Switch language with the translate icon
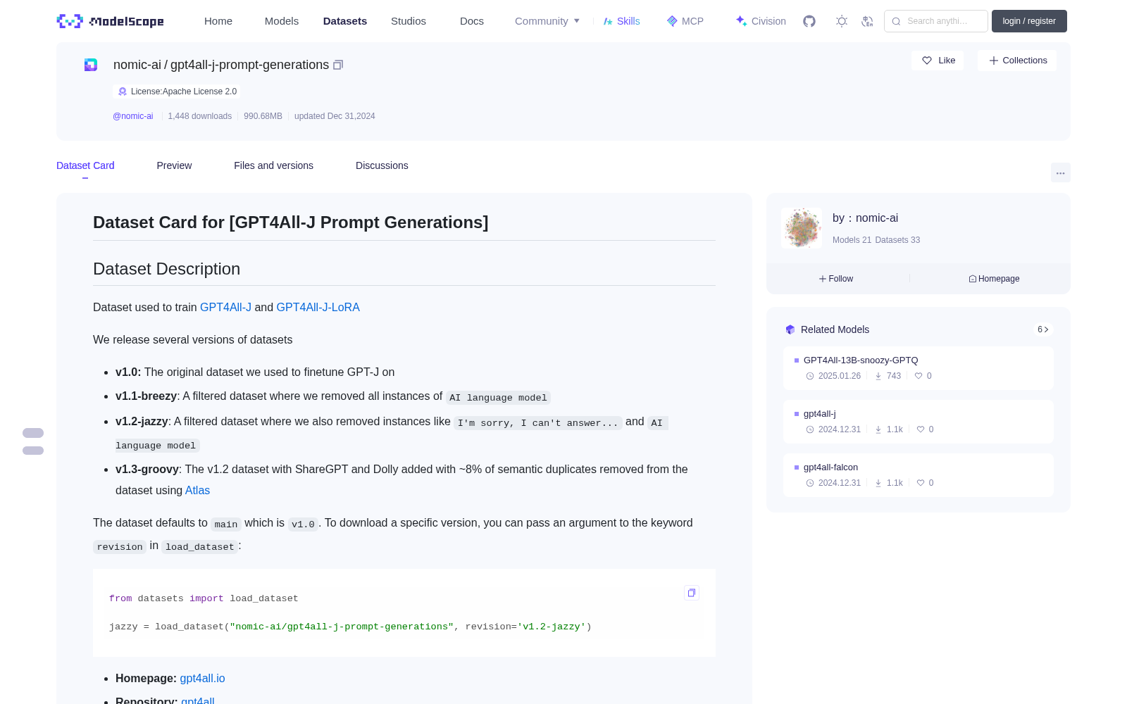 point(868,21)
